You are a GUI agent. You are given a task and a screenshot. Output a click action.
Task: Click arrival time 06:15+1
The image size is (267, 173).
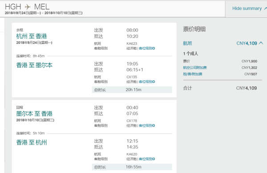pos(135,70)
